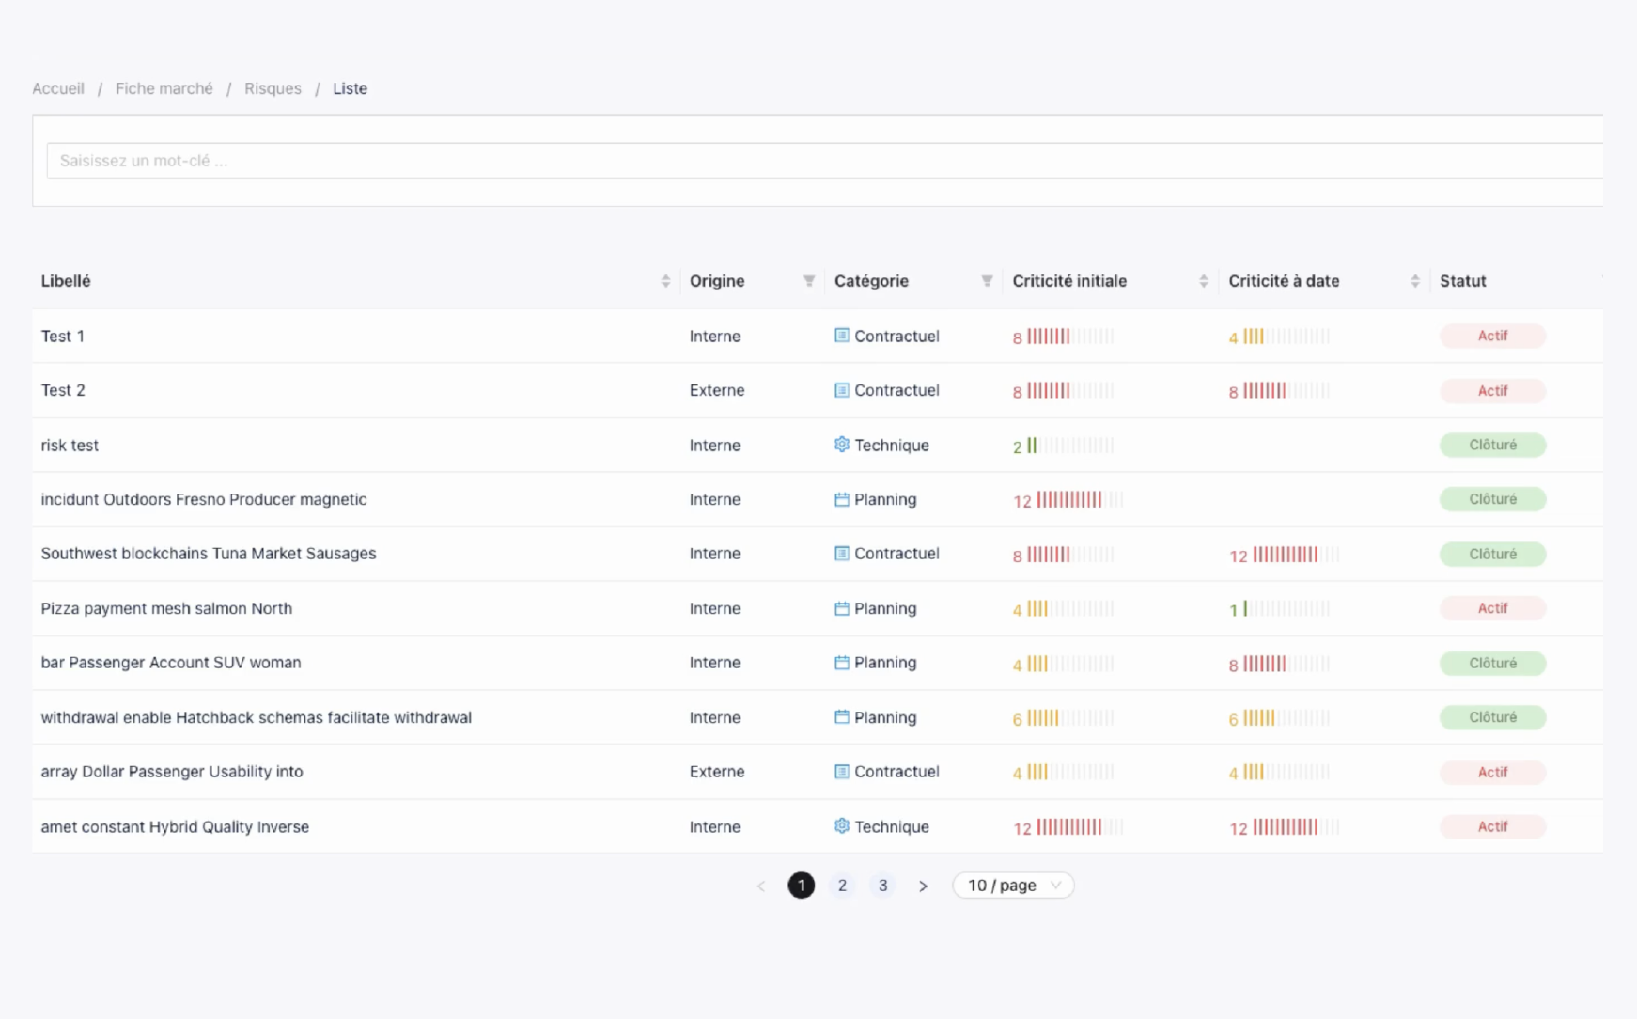Expand the 10 / page size dropdown

coord(1013,886)
